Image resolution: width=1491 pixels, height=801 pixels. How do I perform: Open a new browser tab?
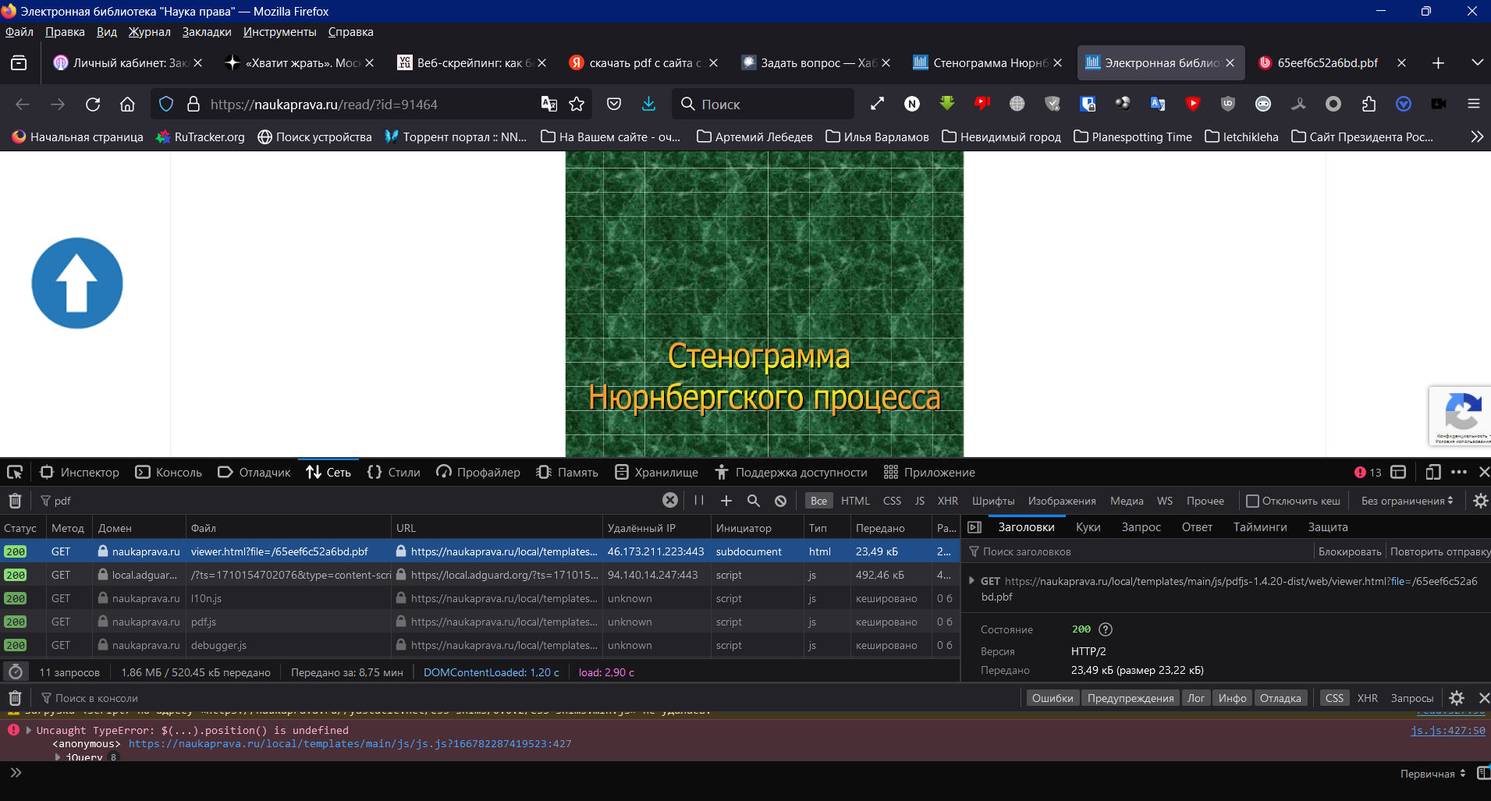coord(1438,62)
